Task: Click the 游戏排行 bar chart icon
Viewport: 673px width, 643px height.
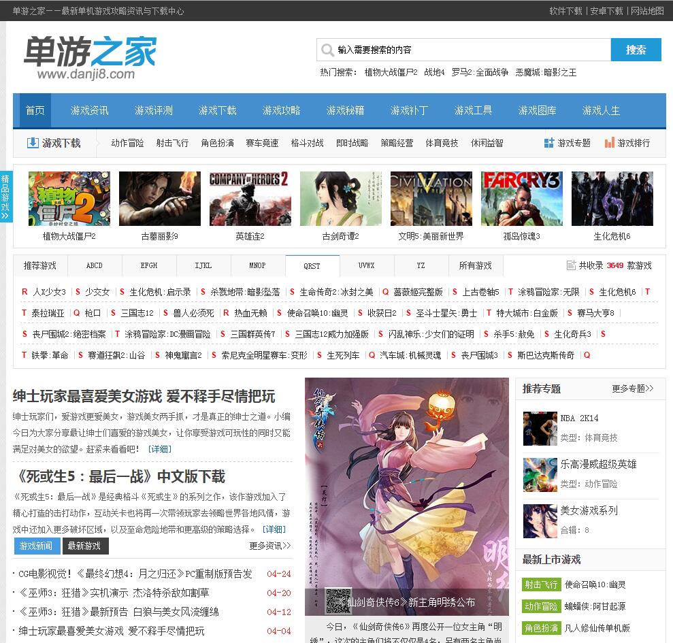Action: tap(610, 143)
